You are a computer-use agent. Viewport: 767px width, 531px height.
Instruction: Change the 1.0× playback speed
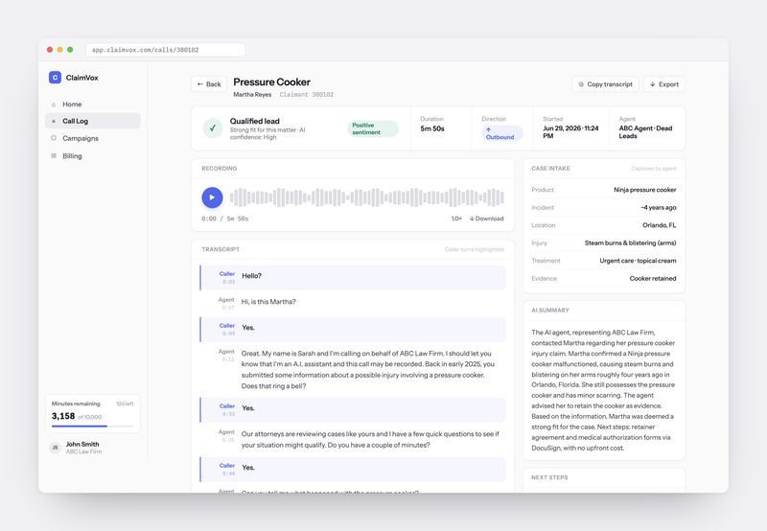(456, 219)
